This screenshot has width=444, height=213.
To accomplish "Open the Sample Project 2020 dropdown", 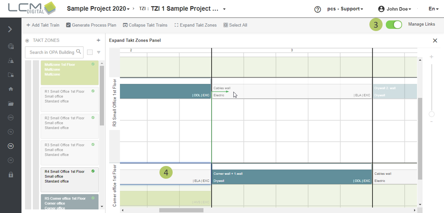I will click(x=98, y=9).
